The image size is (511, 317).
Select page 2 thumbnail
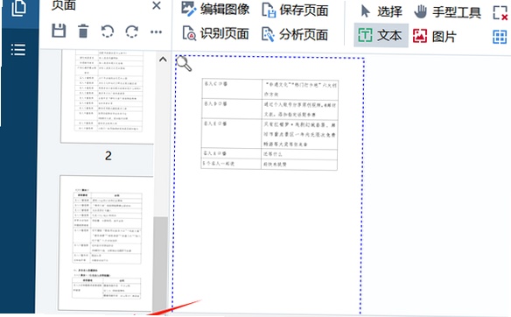click(108, 97)
